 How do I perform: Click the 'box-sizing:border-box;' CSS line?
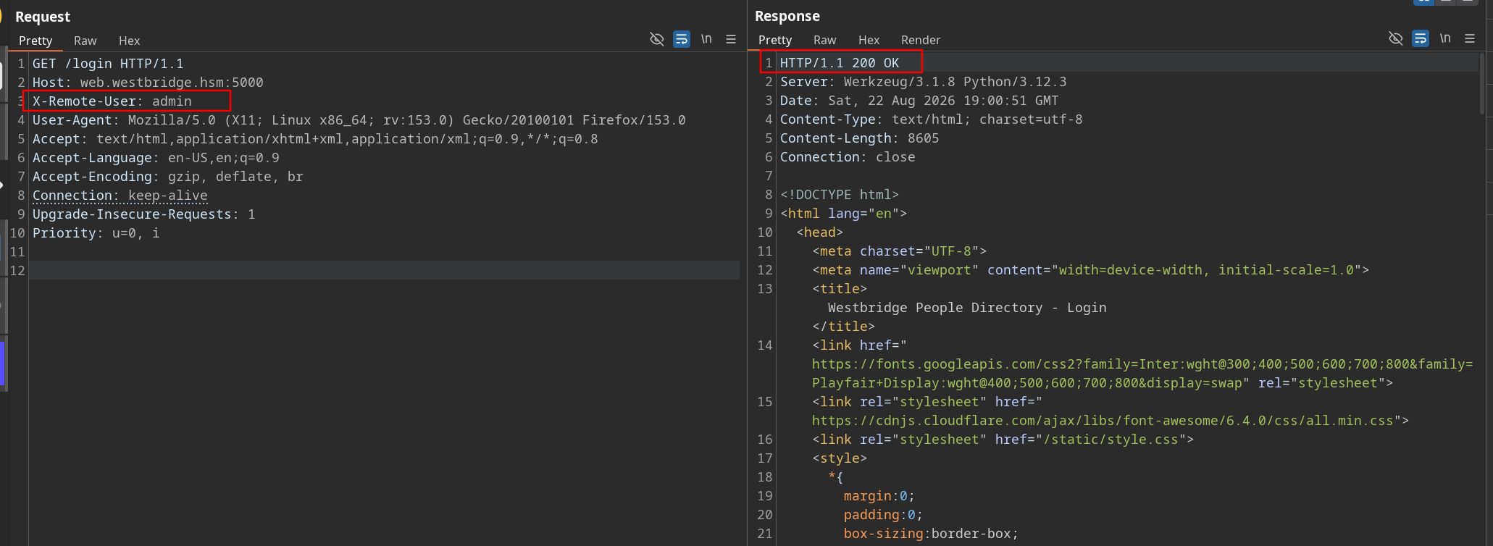pyautogui.click(x=932, y=534)
